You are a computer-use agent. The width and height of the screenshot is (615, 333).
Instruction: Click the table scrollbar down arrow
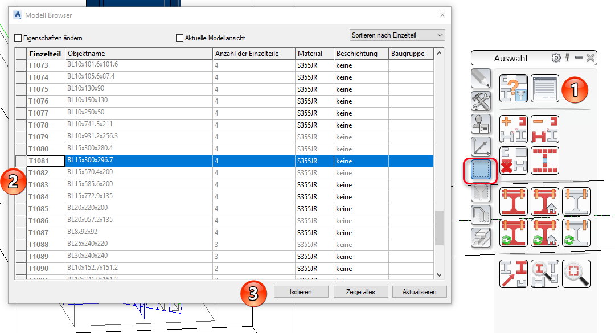coord(439,275)
